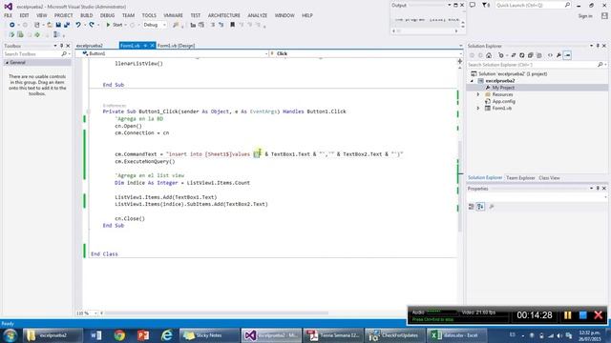611x343 pixels.
Task: Click the Sign in link
Action: tap(585, 16)
